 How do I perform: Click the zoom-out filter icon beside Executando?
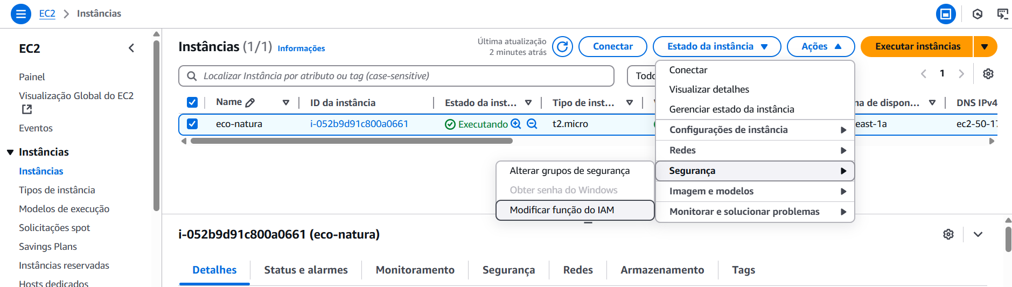click(x=532, y=124)
